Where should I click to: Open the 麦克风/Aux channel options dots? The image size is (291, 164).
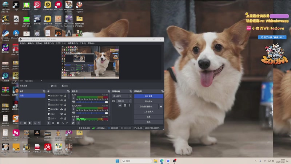coord(73,109)
